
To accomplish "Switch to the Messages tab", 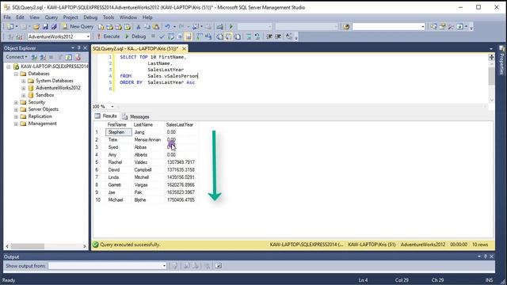I will 135,116.
